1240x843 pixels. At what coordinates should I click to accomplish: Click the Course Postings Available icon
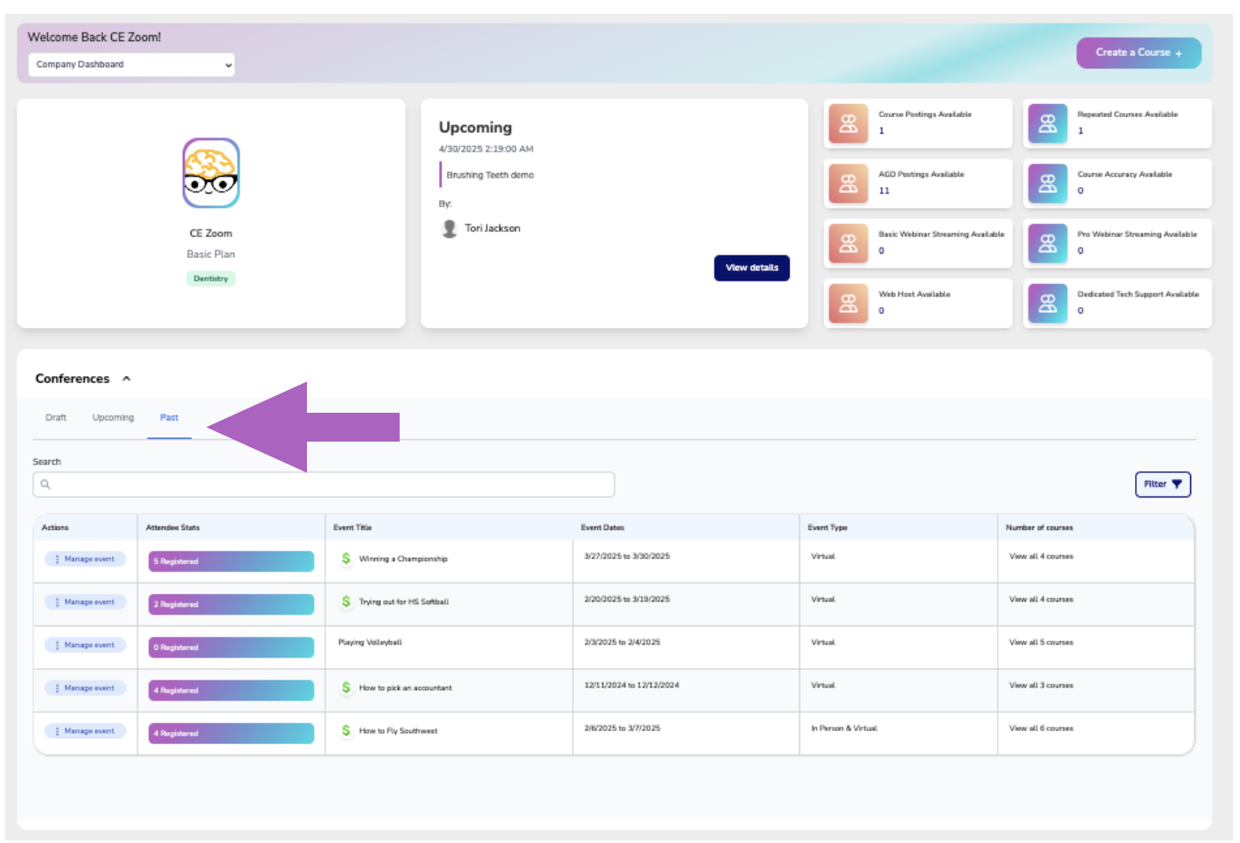(x=847, y=123)
